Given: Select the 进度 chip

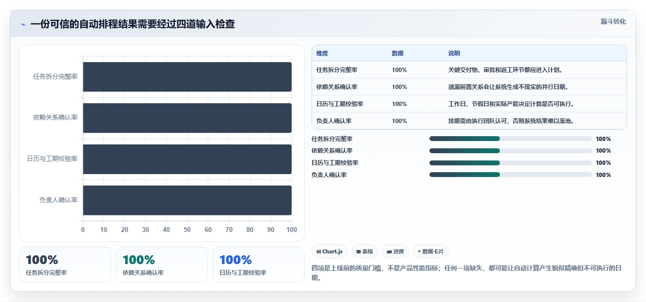Looking at the screenshot, I should [x=395, y=251].
